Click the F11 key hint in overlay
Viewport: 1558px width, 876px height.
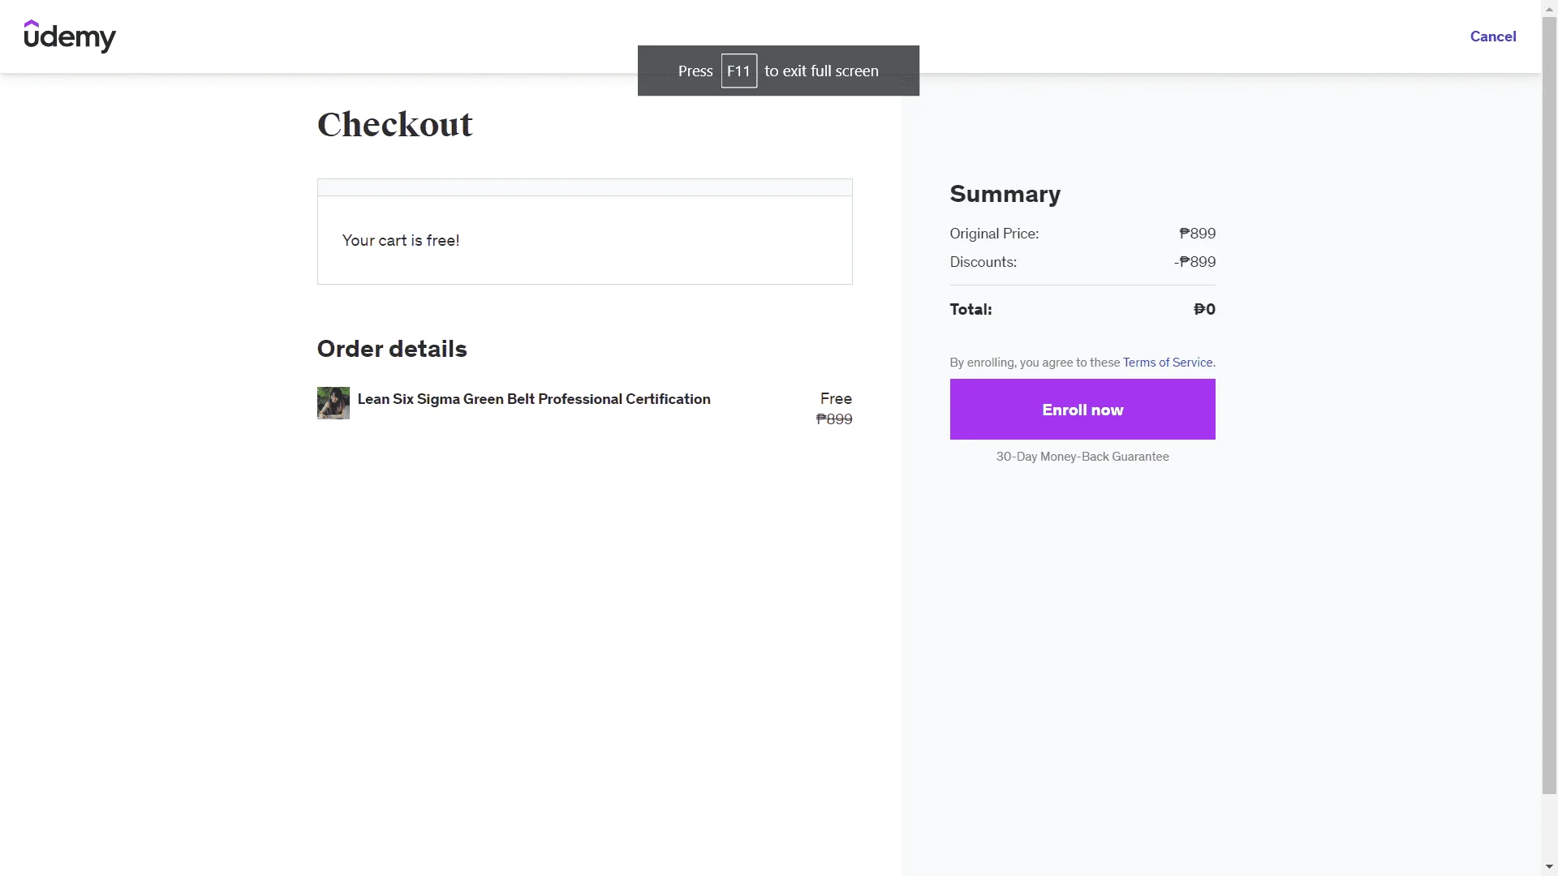738,71
